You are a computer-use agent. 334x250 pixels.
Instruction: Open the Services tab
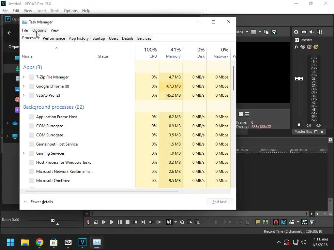tap(144, 38)
